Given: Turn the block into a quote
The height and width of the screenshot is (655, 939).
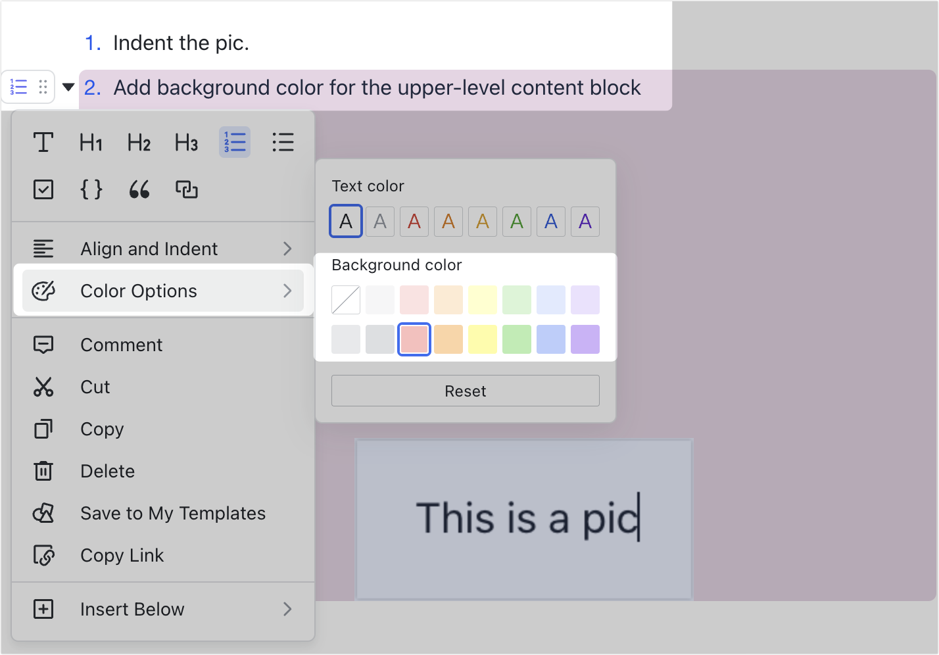Looking at the screenshot, I should 139,189.
